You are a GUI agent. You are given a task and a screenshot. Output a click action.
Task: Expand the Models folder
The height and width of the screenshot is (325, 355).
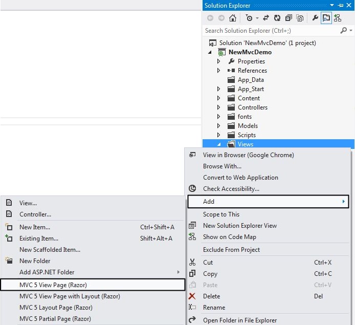point(218,126)
